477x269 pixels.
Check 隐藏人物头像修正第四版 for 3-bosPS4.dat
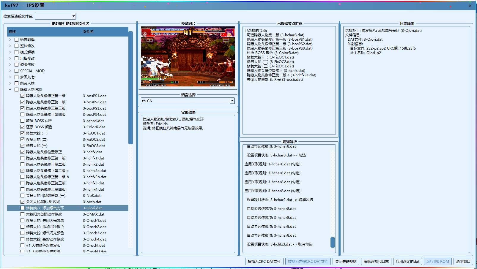[x=22, y=114]
